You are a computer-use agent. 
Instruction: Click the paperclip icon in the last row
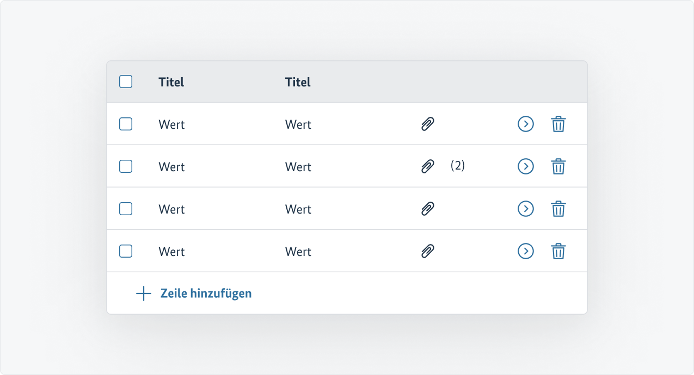tap(428, 251)
